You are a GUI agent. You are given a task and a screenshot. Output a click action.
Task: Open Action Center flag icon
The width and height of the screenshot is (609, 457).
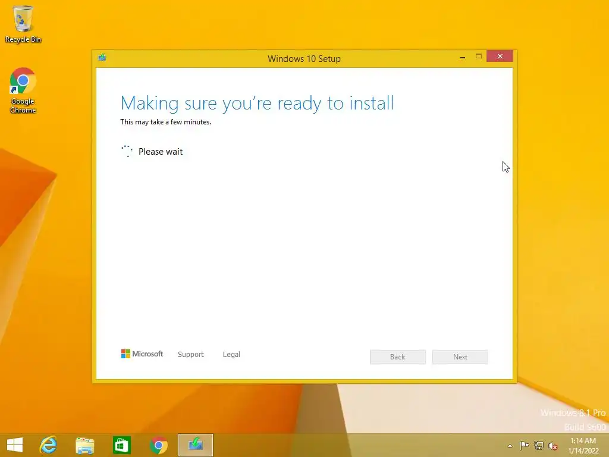524,445
